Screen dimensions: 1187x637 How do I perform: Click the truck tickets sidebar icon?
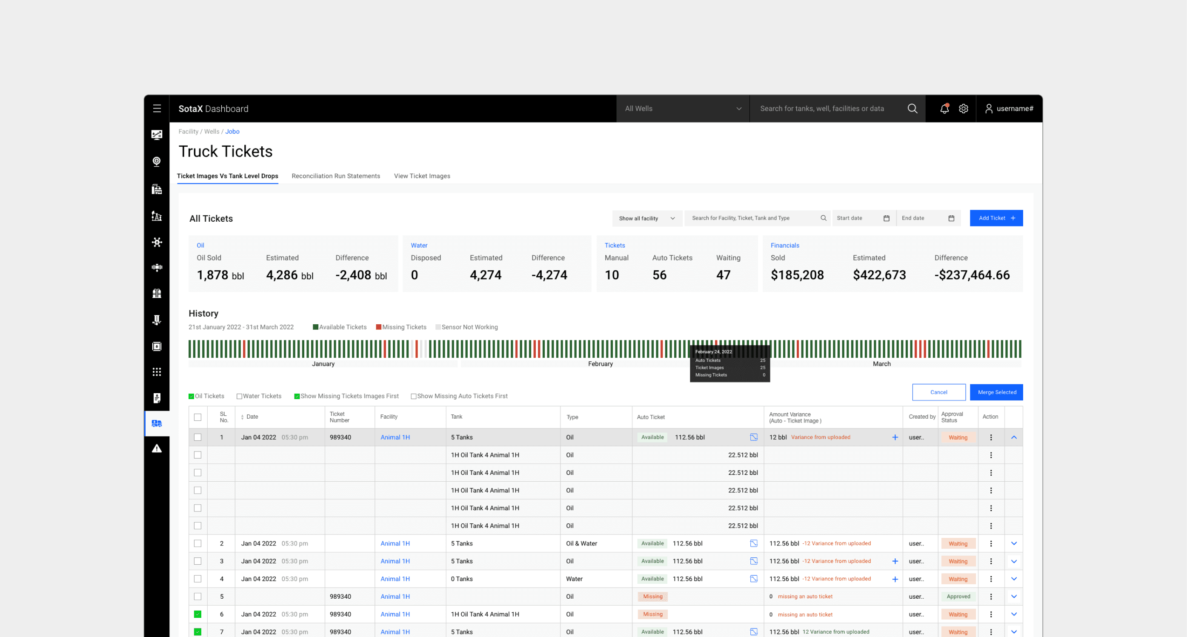pos(157,424)
